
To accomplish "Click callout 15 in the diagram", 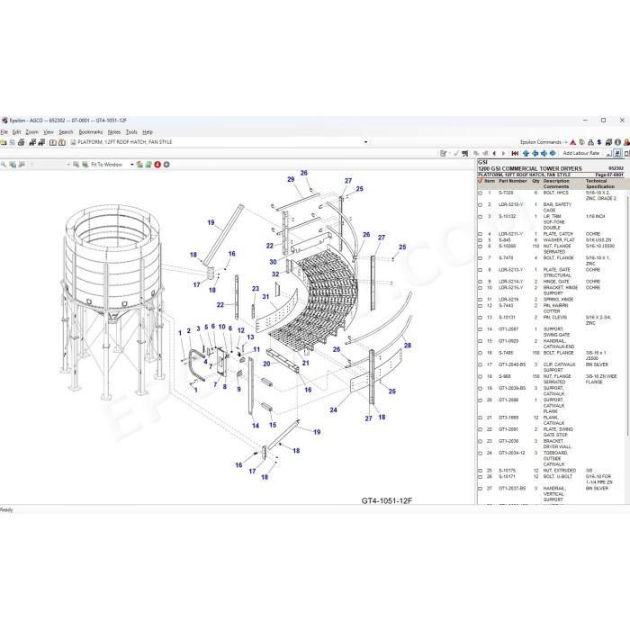I will (x=273, y=425).
